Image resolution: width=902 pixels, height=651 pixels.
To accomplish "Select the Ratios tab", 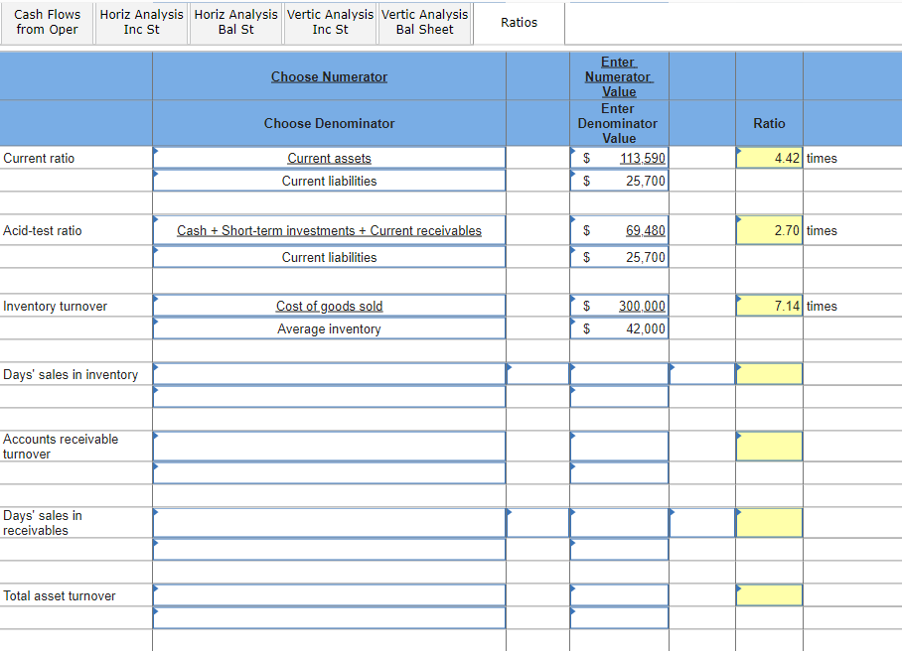I will pos(519,23).
